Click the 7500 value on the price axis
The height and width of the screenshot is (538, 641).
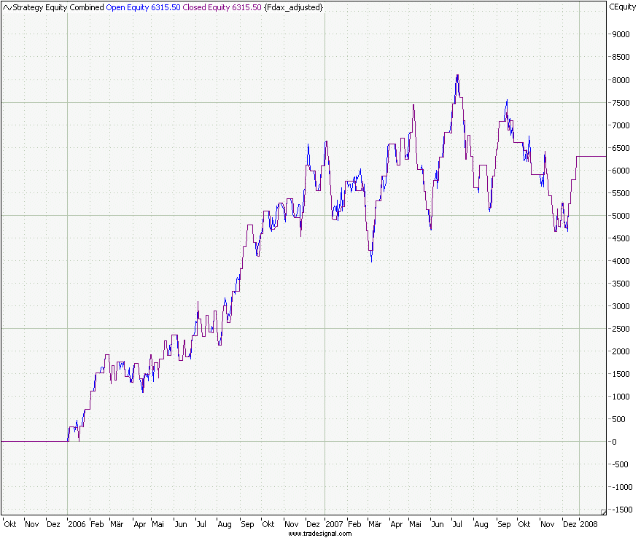(x=620, y=103)
